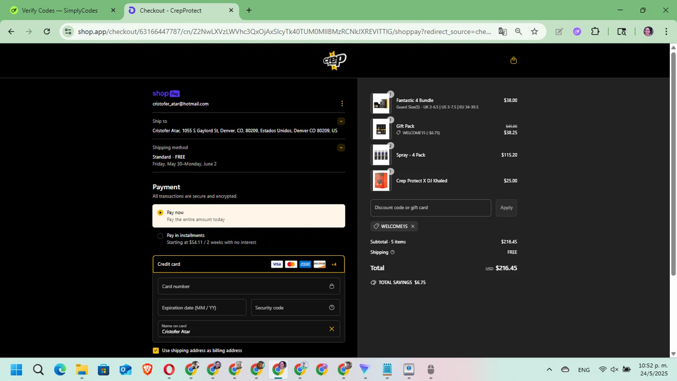Click the email cristofer_atar@hotmail.com
677x381 pixels.
tap(181, 104)
